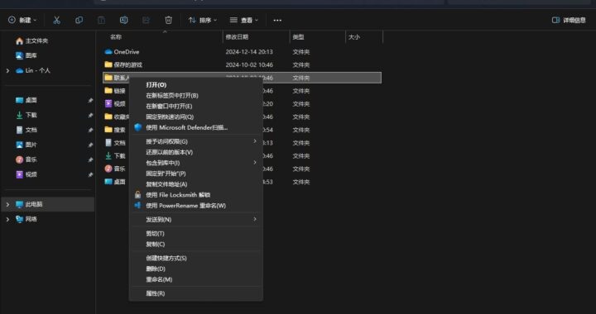The height and width of the screenshot is (314, 596).
Task: Choose 固定到快速访问(Q) in context menu
Action: tap(195, 117)
